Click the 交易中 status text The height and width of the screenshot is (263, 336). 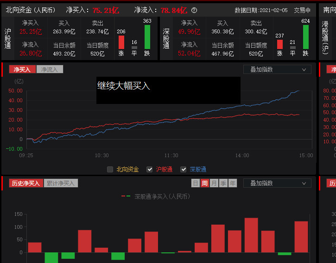302,10
